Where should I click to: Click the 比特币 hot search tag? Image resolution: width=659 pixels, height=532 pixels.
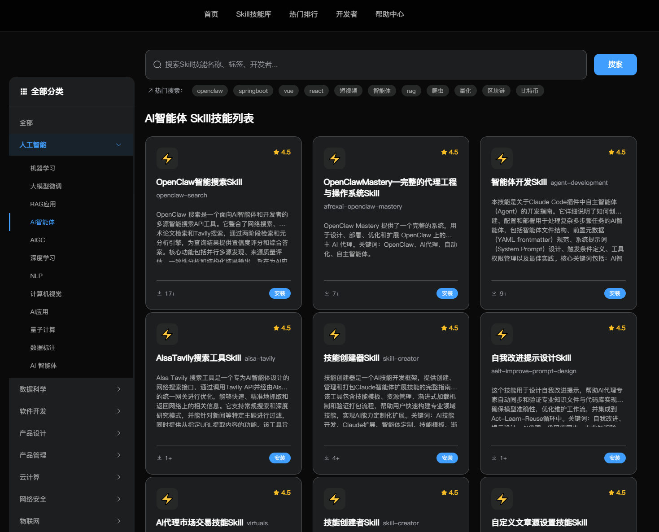529,90
